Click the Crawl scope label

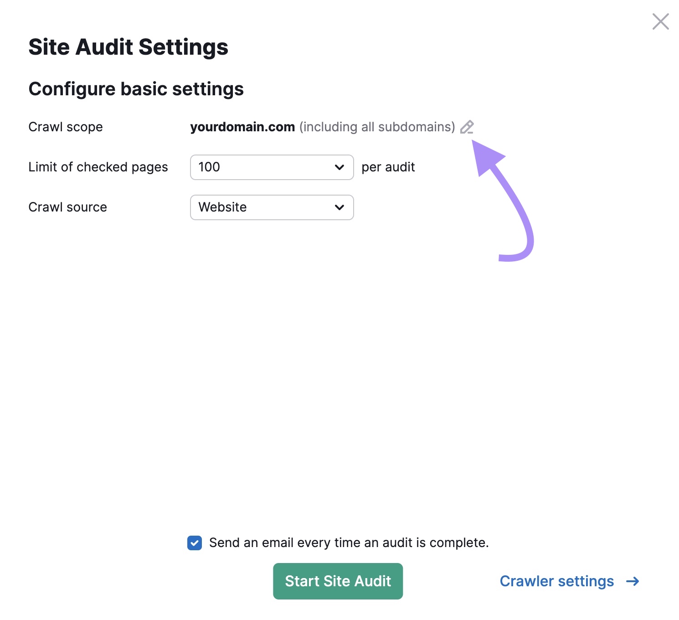coord(66,127)
